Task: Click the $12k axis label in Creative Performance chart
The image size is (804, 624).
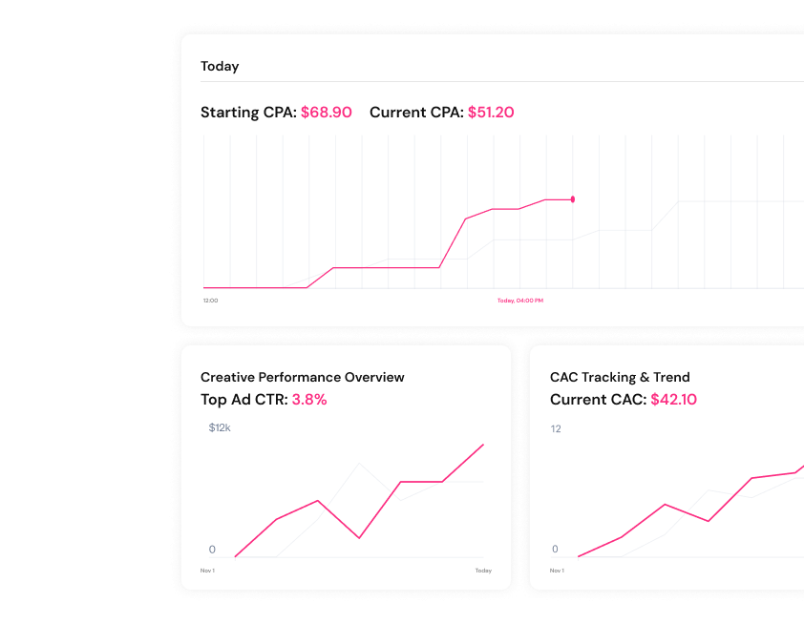Action: point(220,428)
